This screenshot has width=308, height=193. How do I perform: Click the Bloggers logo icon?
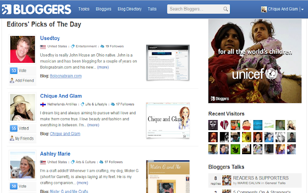(x=7, y=9)
